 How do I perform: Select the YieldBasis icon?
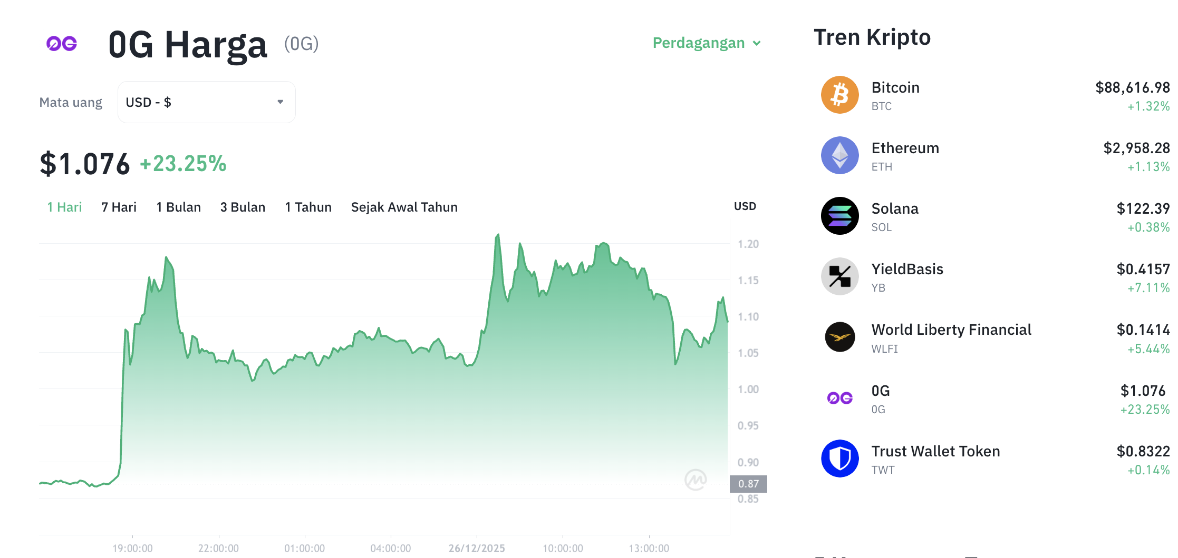coord(839,276)
